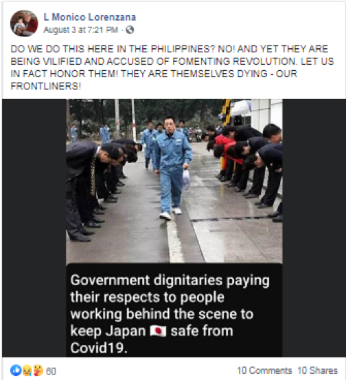Image resolution: width=346 pixels, height=380 pixels.
Task: Click the public globe privacy icon
Action: pyautogui.click(x=130, y=30)
